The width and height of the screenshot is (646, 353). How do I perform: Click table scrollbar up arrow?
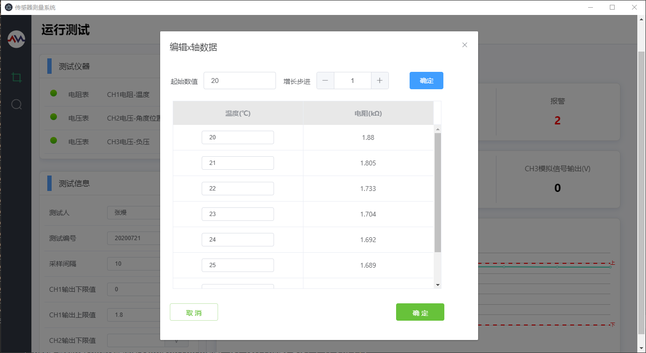click(438, 129)
